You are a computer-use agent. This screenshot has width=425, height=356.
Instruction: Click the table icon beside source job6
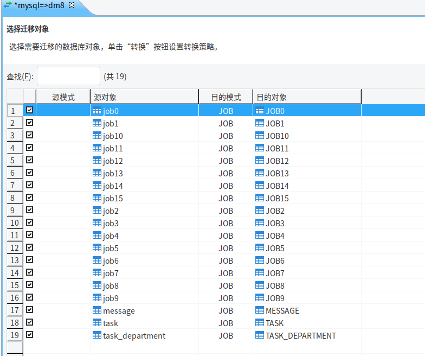pyautogui.click(x=96, y=260)
